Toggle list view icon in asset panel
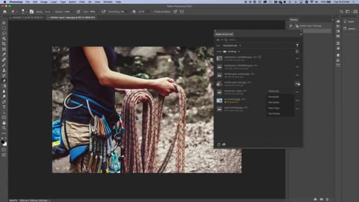Viewport: 359px width, 202px height. coord(297,52)
